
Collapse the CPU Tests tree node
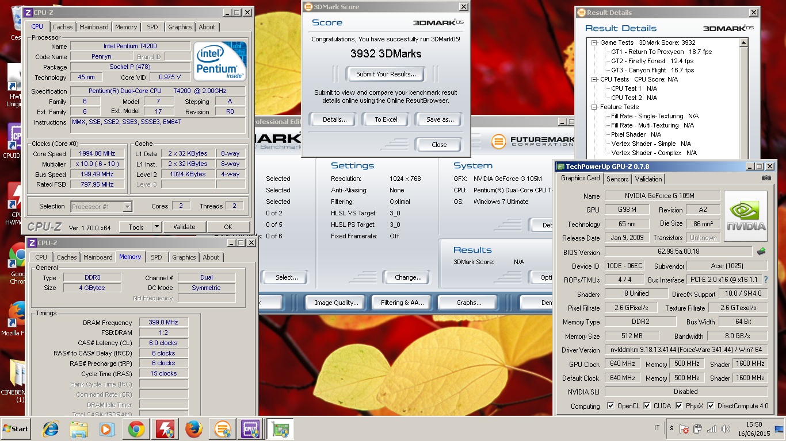594,79
